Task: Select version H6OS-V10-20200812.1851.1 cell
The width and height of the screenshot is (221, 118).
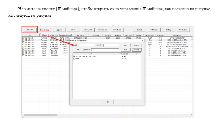Action: [x=177, y=44]
